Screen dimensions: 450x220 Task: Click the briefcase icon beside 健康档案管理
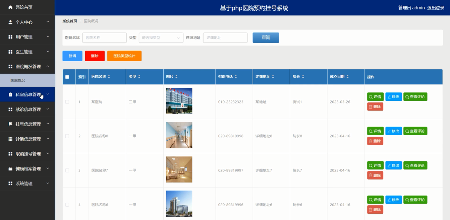[10, 168]
